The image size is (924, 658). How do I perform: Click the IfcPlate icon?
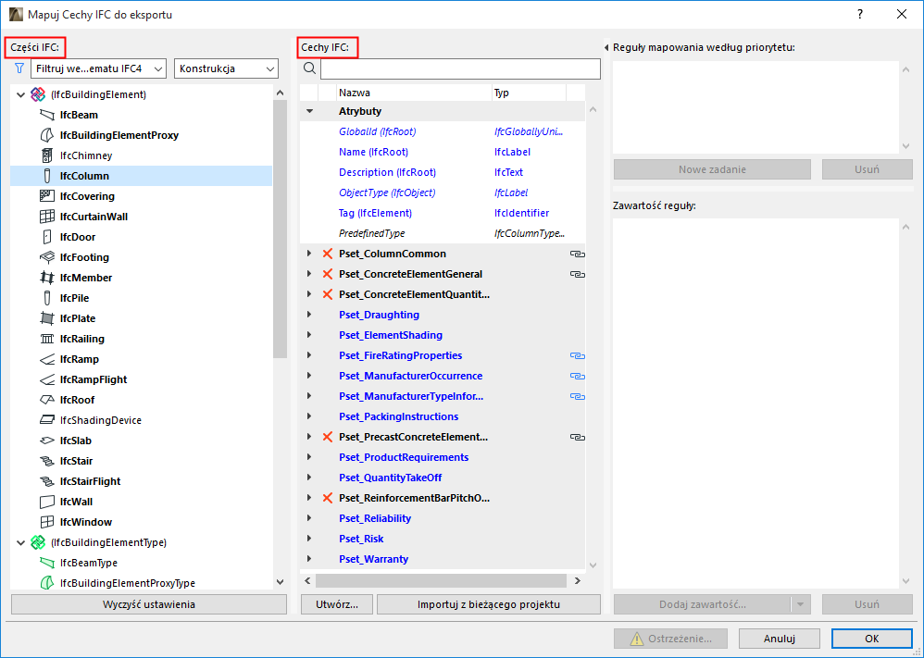[46, 318]
